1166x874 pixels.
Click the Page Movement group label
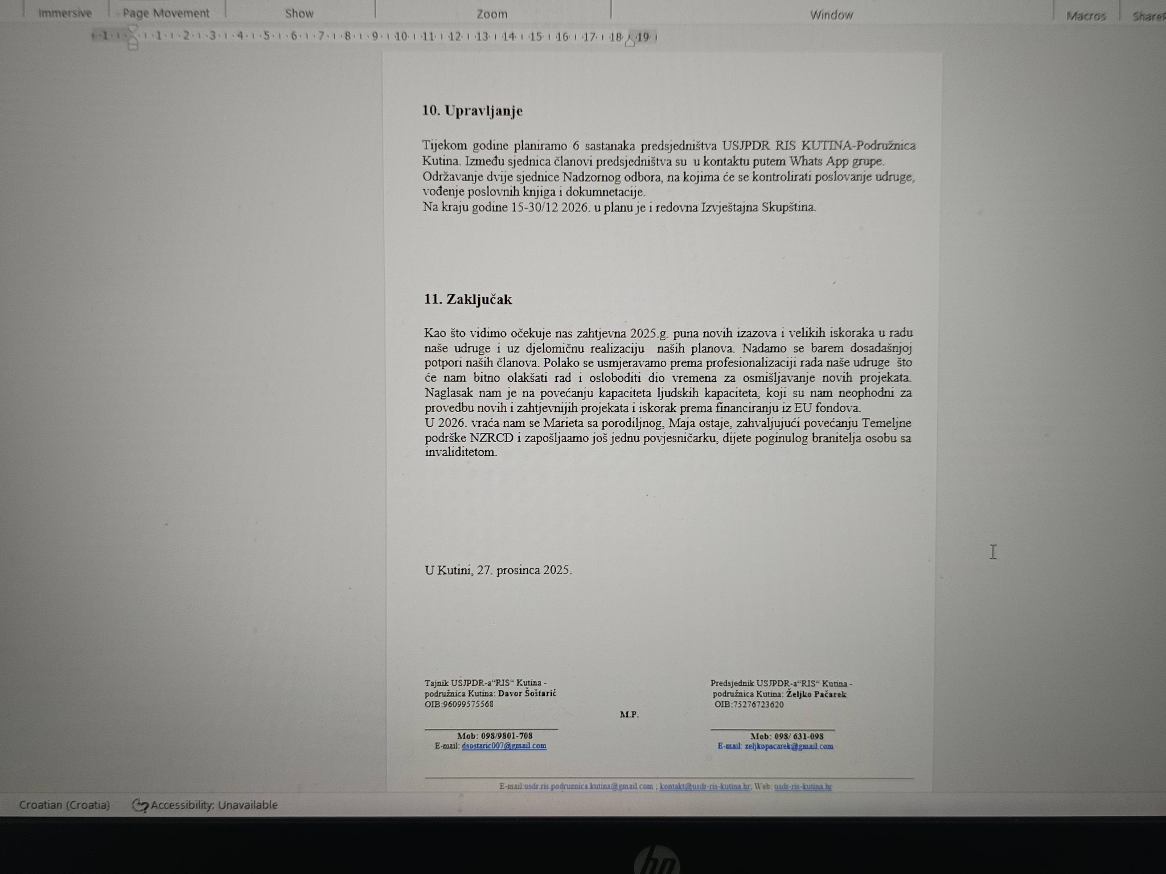click(166, 13)
